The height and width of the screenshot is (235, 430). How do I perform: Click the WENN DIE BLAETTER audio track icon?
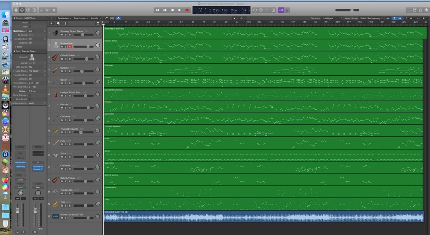(x=56, y=216)
